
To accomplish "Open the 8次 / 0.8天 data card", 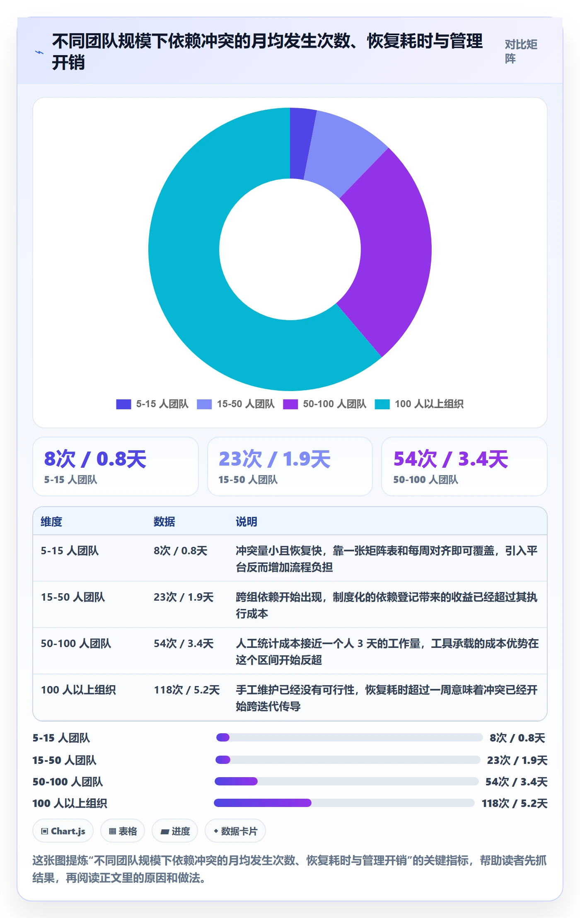I will 116,466.
